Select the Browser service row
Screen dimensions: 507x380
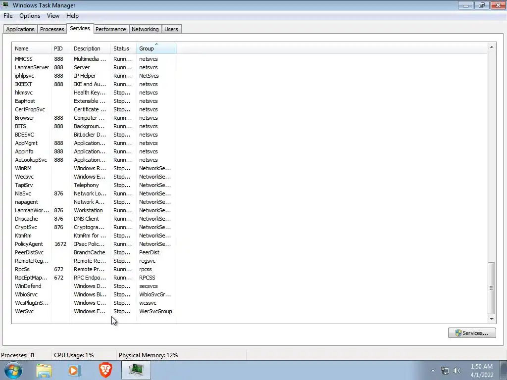coord(94,118)
